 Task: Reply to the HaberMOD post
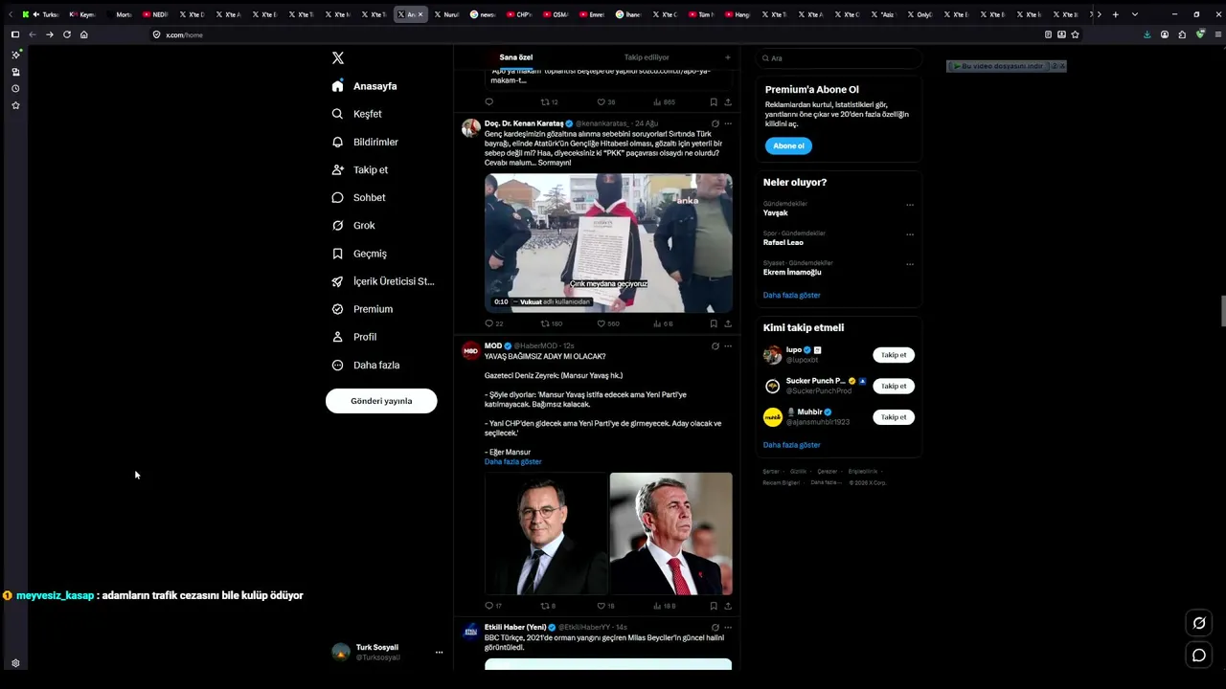click(488, 606)
